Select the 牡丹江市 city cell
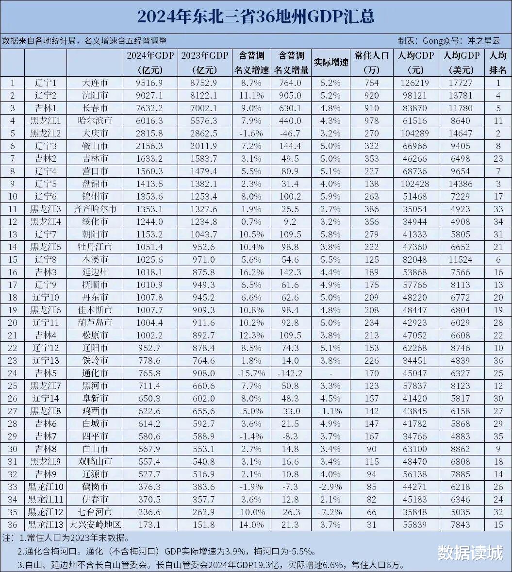The width and height of the screenshot is (512, 572). (x=95, y=247)
